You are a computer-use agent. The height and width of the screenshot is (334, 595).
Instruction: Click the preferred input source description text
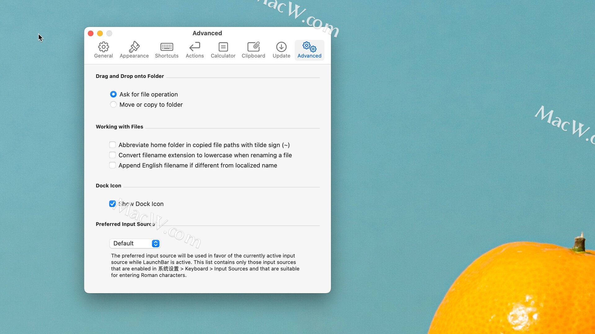pyautogui.click(x=205, y=265)
